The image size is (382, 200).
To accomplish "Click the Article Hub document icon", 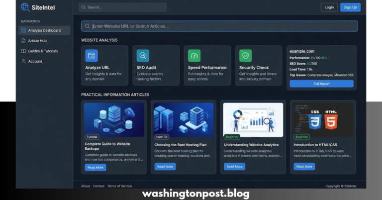I will coord(23,41).
